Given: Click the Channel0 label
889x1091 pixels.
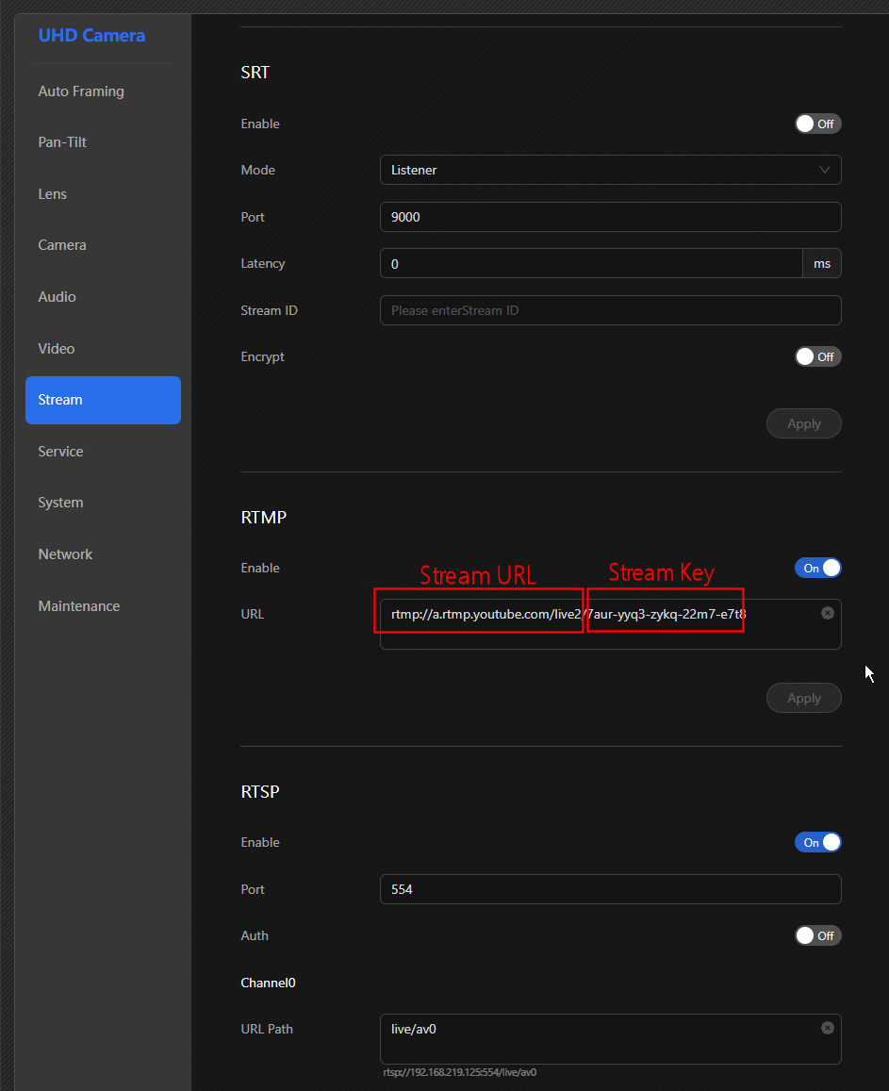Looking at the screenshot, I should (268, 983).
